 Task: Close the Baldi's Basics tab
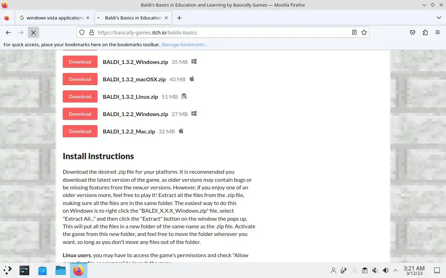[x=166, y=18]
